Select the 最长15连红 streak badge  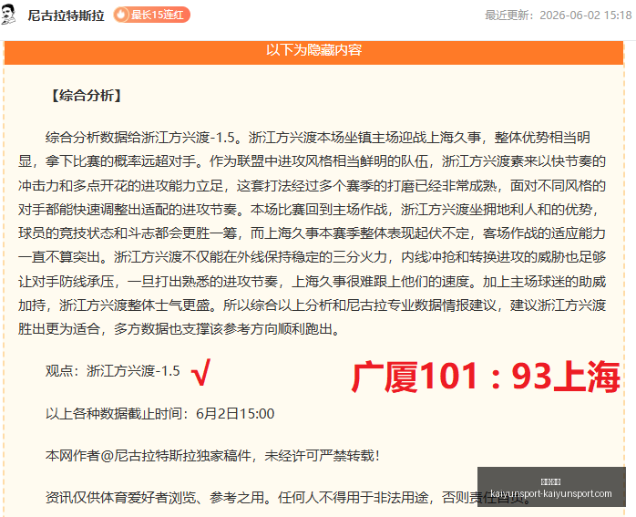pyautogui.click(x=151, y=15)
